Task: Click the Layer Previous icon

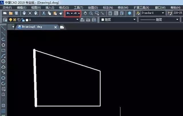Action: [88, 20]
